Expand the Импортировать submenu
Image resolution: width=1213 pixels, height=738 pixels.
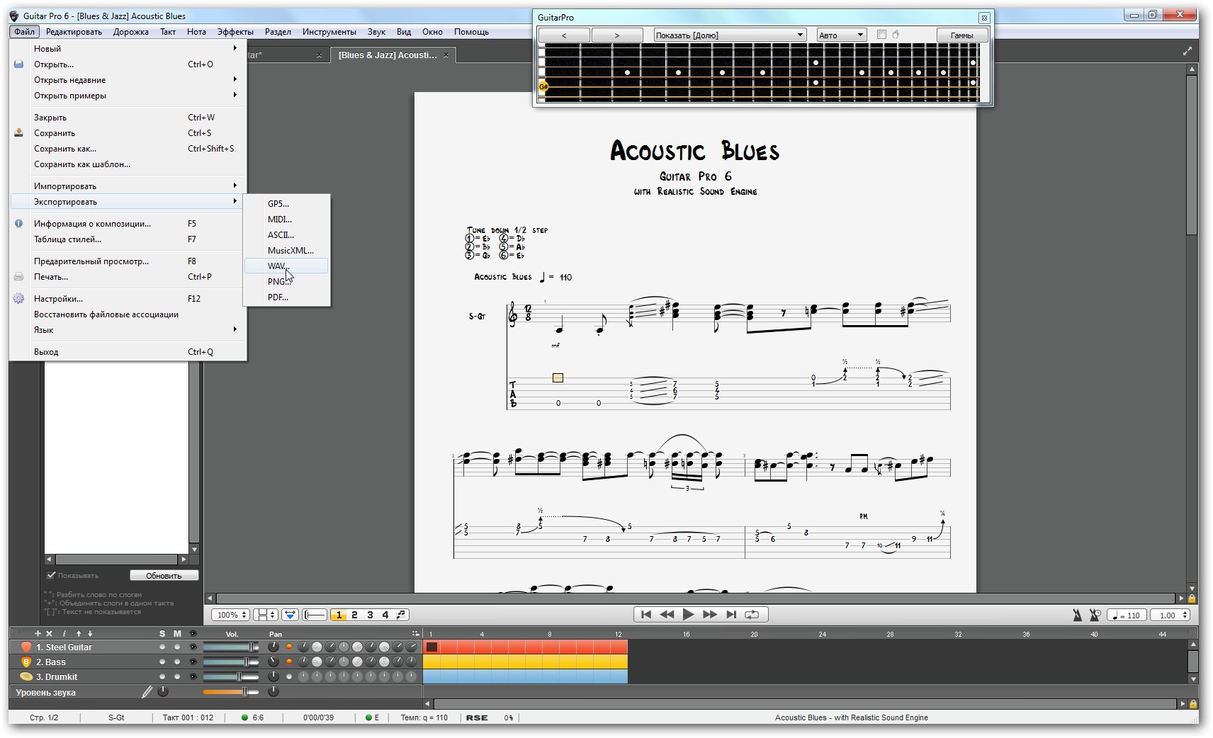tap(128, 186)
